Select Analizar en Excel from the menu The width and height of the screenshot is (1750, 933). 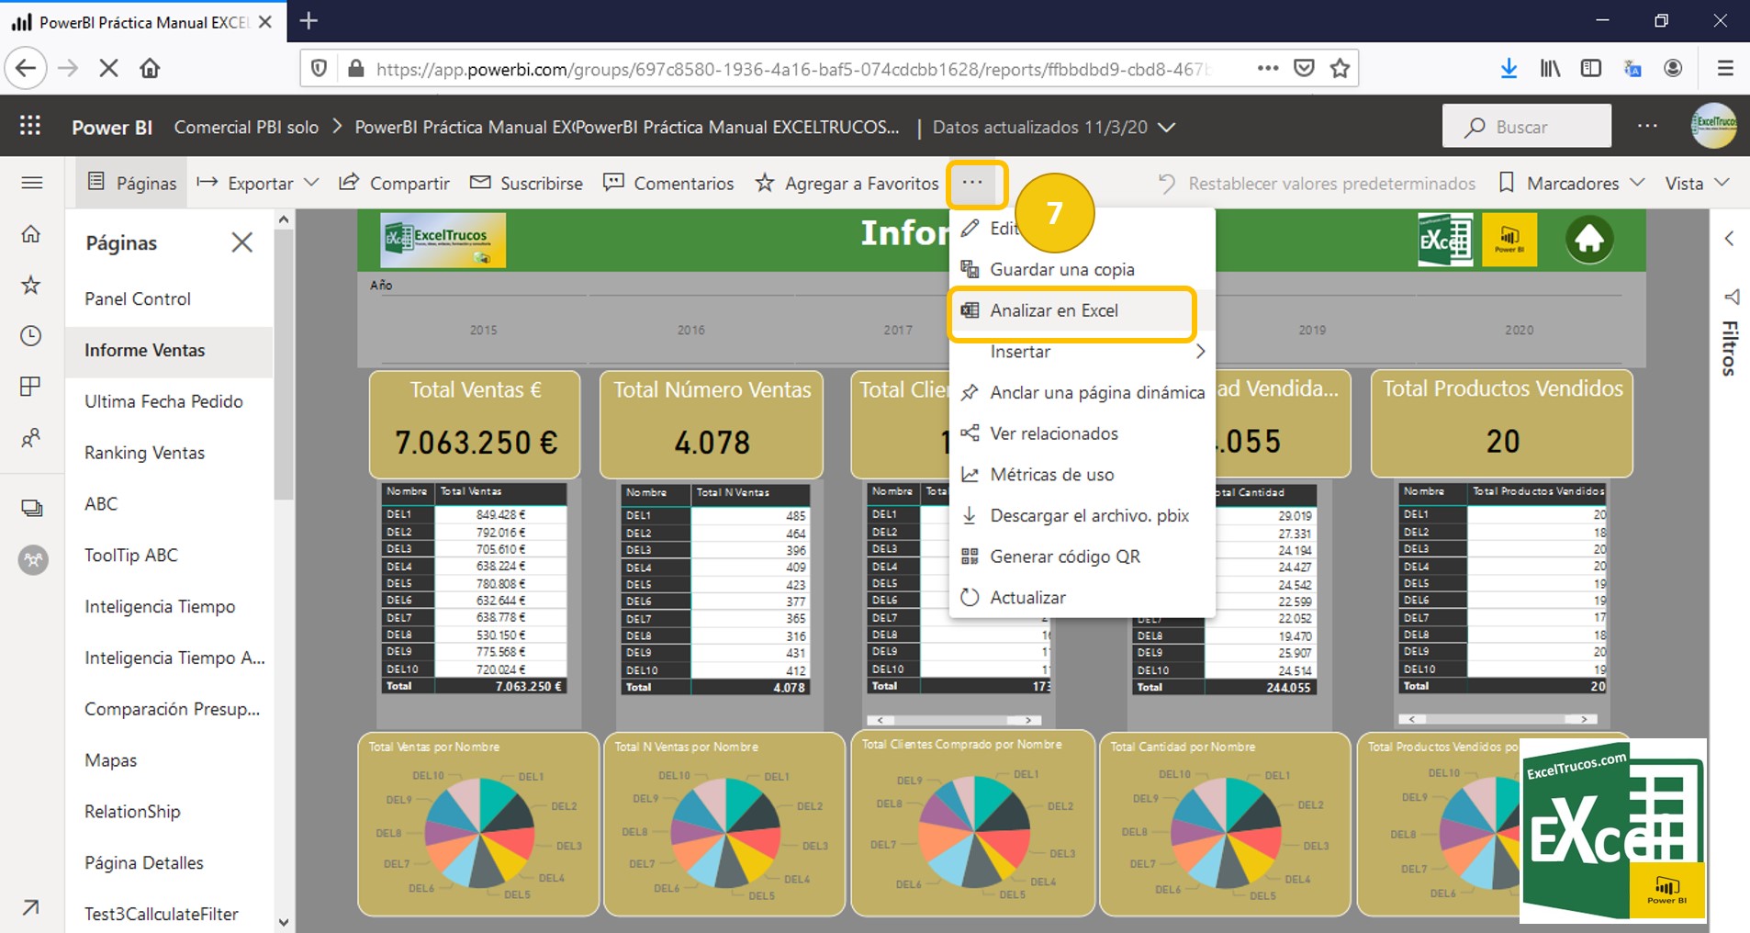[x=1054, y=310]
